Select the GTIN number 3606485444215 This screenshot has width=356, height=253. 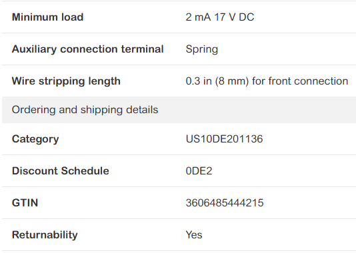point(225,203)
